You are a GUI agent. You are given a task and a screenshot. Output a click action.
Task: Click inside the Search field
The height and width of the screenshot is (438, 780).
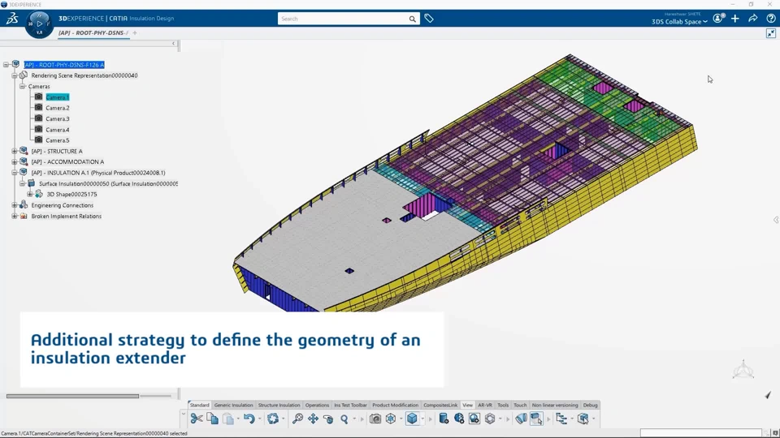click(343, 19)
